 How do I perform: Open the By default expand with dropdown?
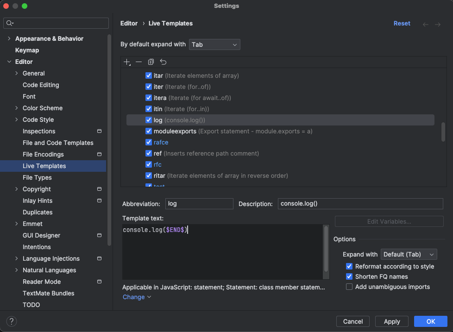pos(214,44)
